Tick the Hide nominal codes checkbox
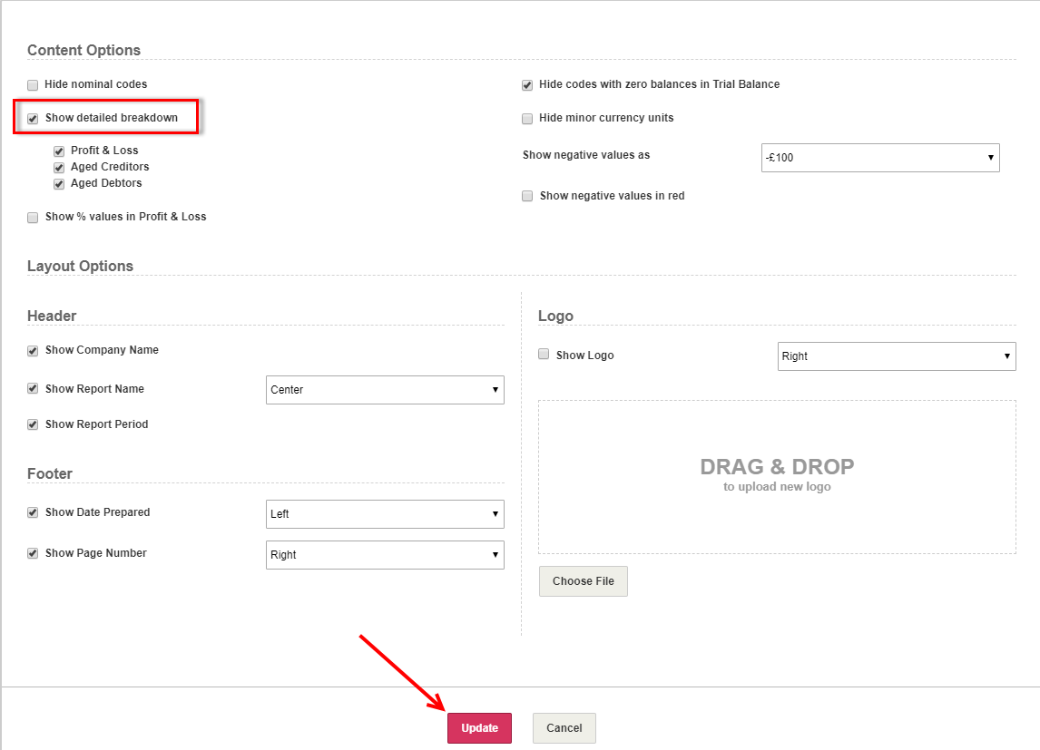This screenshot has height=750, width=1040. (33, 85)
